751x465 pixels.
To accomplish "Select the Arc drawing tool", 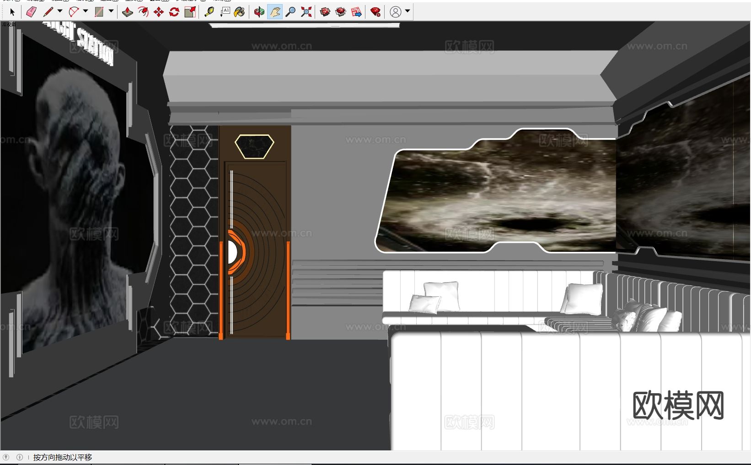I will (74, 12).
